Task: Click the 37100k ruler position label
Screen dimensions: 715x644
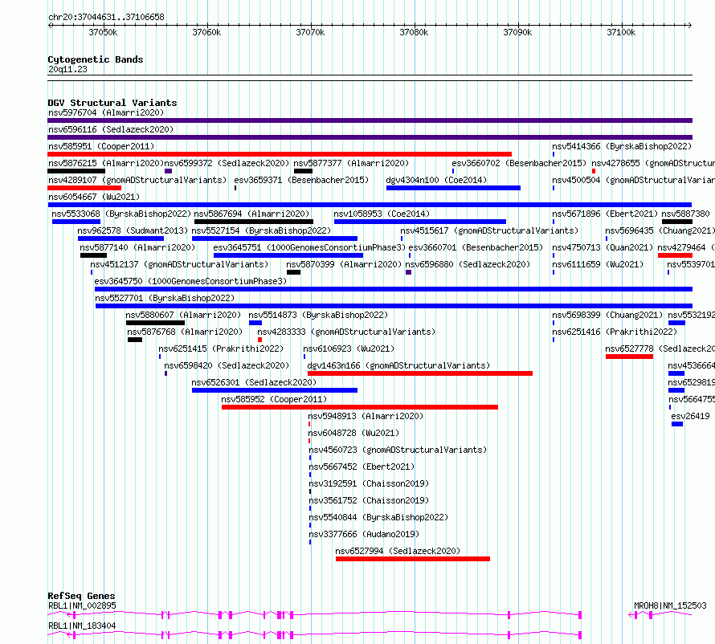Action: (621, 32)
